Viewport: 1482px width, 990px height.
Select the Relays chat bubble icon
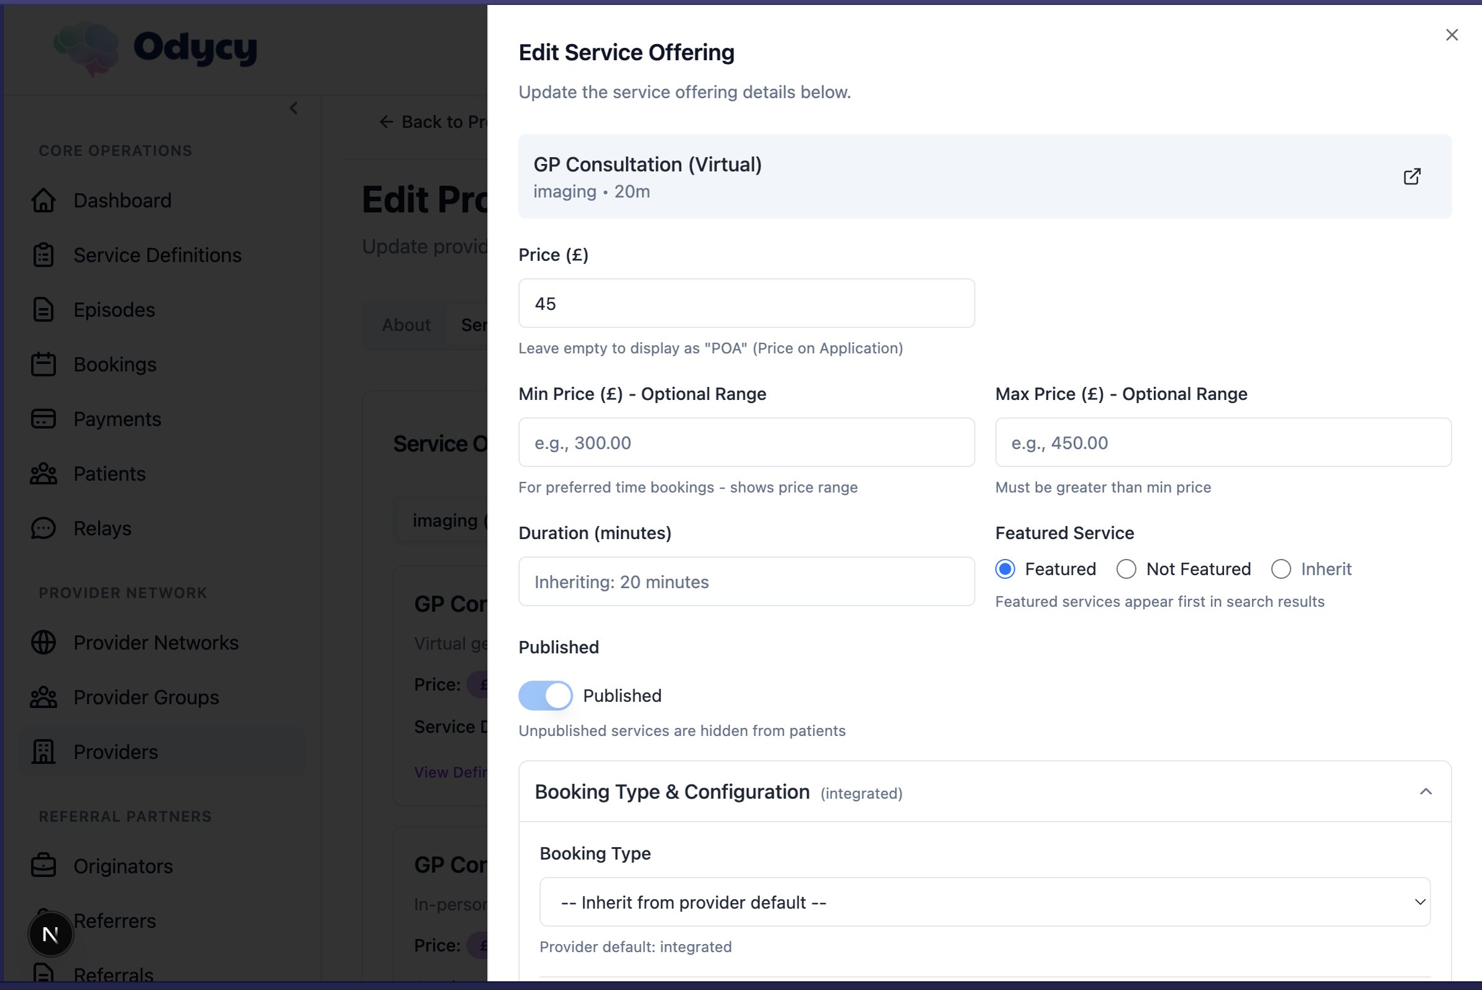pos(43,528)
